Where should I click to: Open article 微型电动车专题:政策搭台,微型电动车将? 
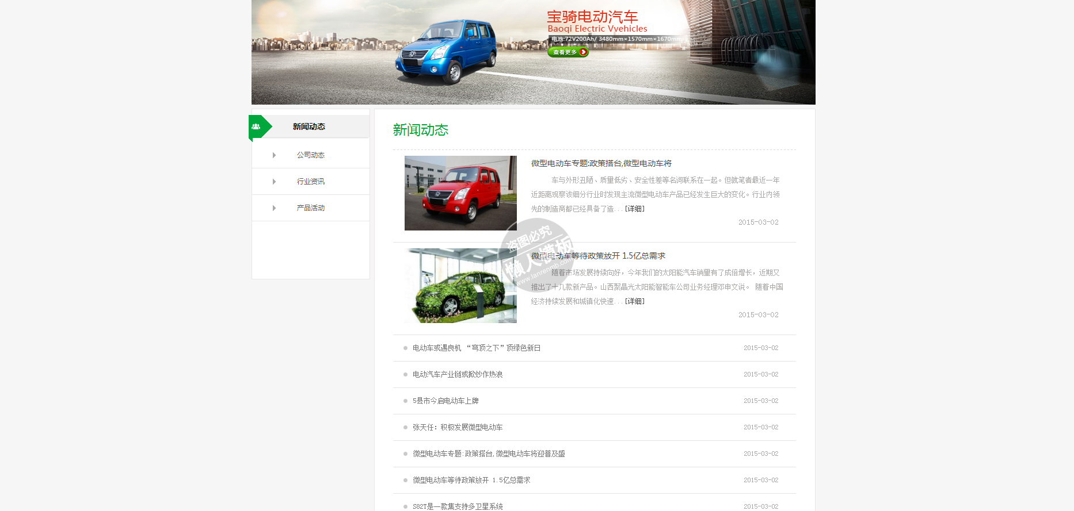click(x=601, y=163)
